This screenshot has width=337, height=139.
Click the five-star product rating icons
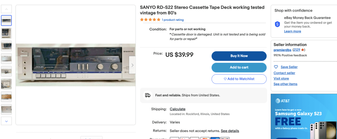150,20
